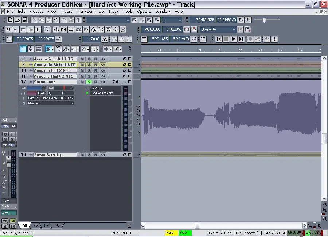Create a new project file
This screenshot has height=237, width=328.
(10, 20)
